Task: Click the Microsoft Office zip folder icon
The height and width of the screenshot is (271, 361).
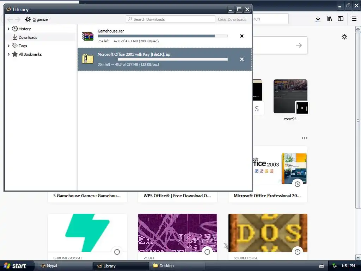Action: 88,59
